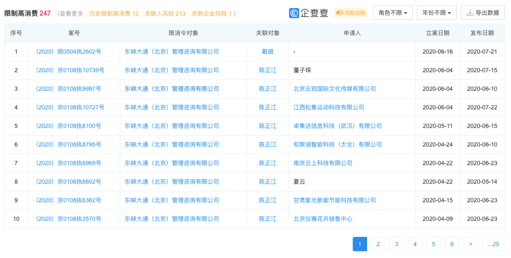Viewport: 511px width, 258px height.
Task: Open the 风险说明 speaker badge
Action: coord(350,13)
